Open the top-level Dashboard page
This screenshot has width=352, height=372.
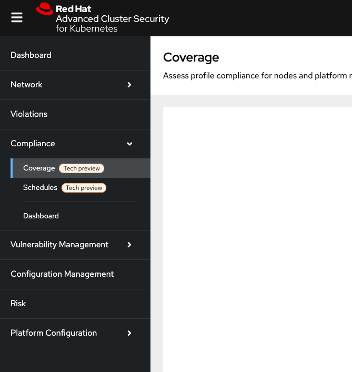pyautogui.click(x=31, y=55)
